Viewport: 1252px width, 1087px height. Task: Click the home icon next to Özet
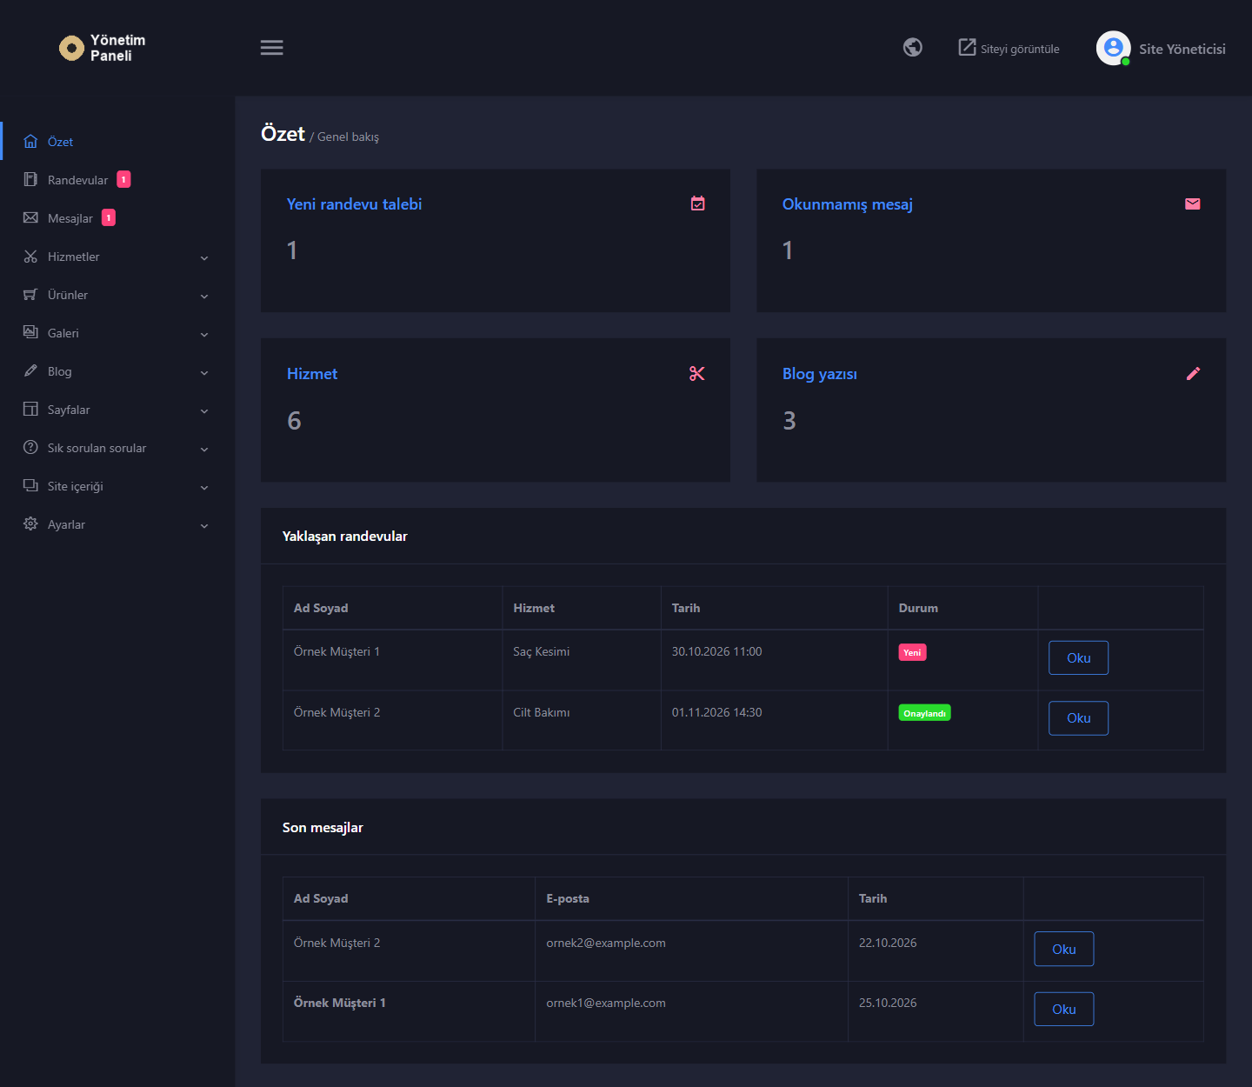30,141
